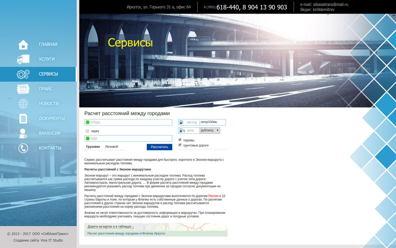Click the home icon beside ГЛАВНАЯ
Image resolution: width=396 pixels, height=248 pixels.
(x=23, y=45)
